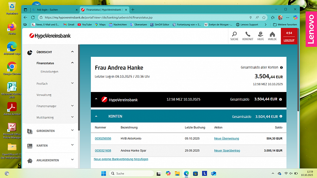Open the Gmail bookmark

tap(69, 25)
